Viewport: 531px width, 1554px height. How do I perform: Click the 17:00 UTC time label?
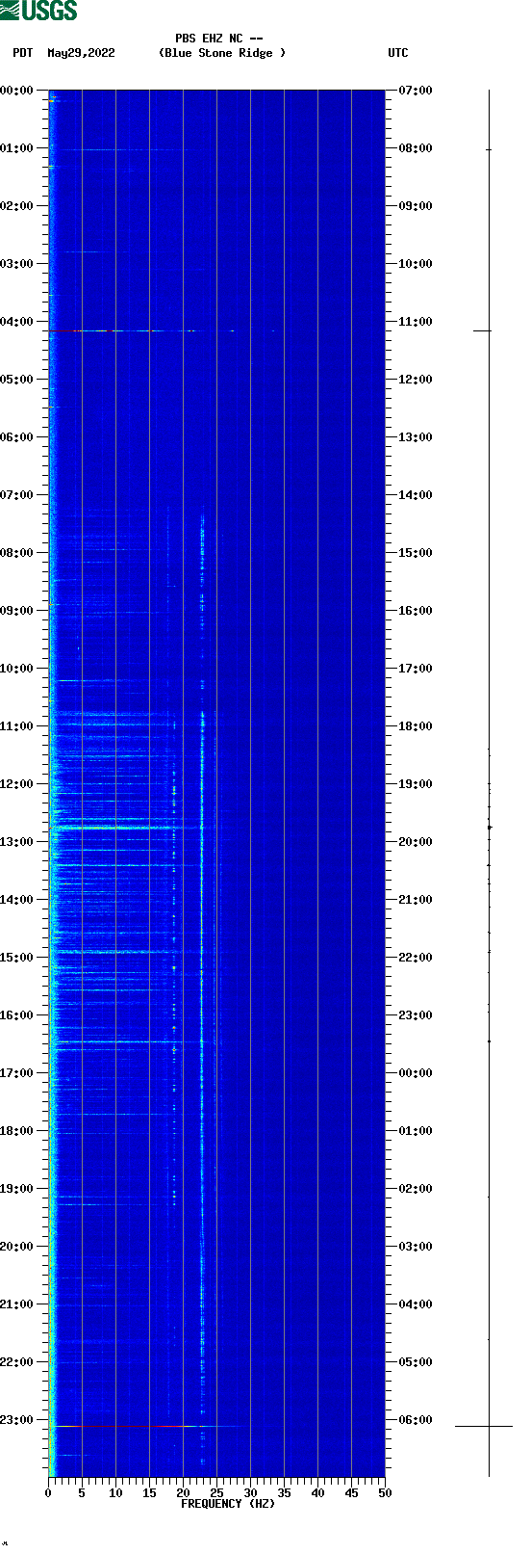(x=416, y=669)
